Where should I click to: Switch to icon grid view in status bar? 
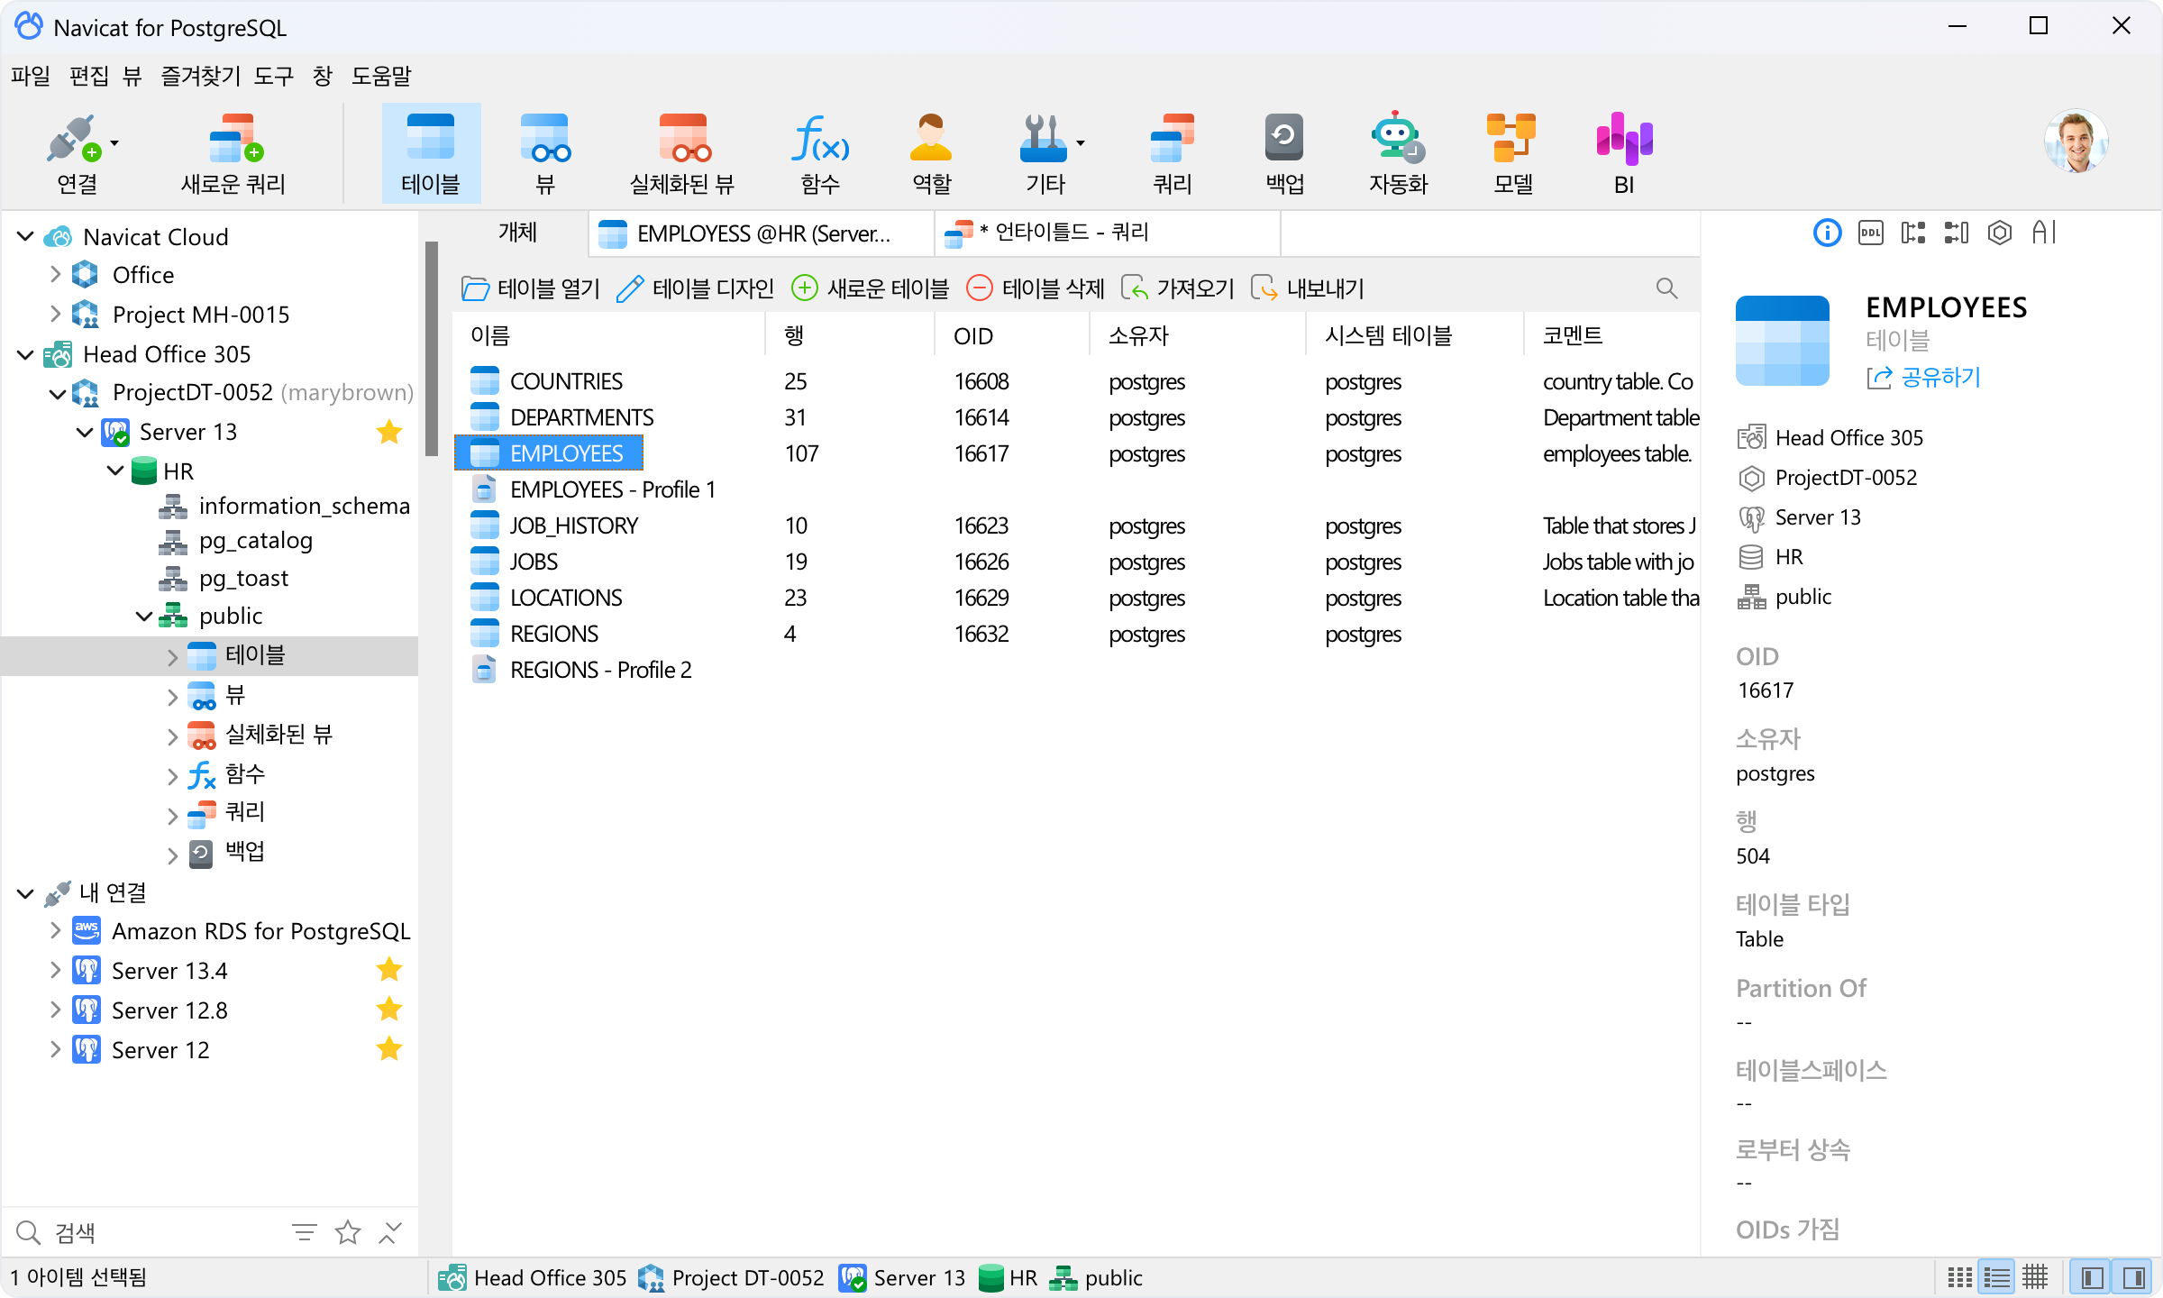pos(1958,1277)
